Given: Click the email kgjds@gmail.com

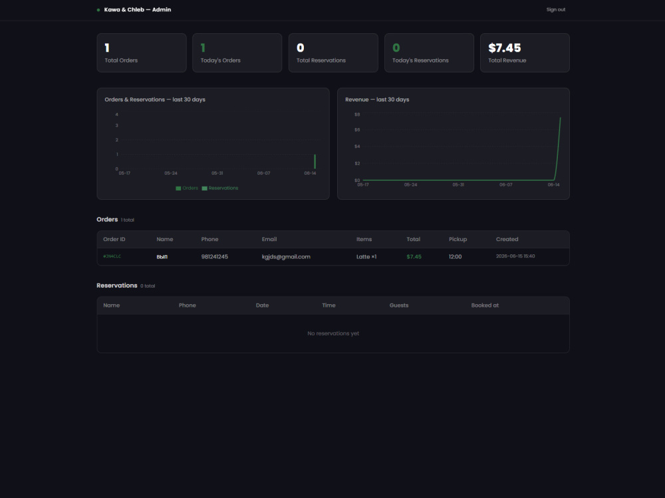Looking at the screenshot, I should (x=286, y=256).
